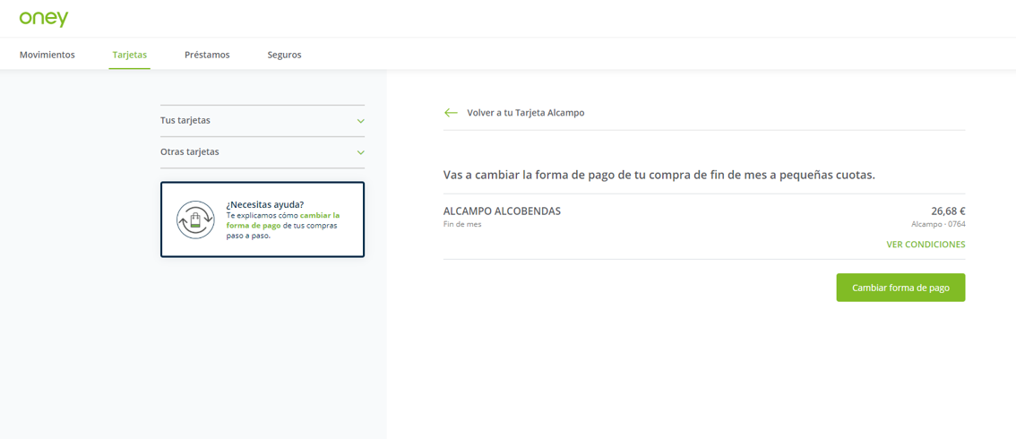The width and height of the screenshot is (1016, 439).
Task: Click the ¿Necesitas ayuda? heading
Action: 265,204
